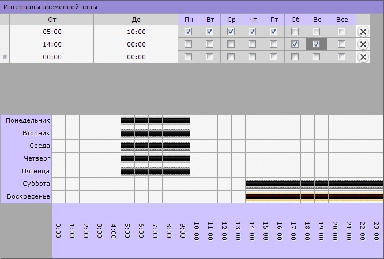Delete the 05:00 to 10:00 interval row
Viewport: 384px width, 259px height.
[x=363, y=32]
